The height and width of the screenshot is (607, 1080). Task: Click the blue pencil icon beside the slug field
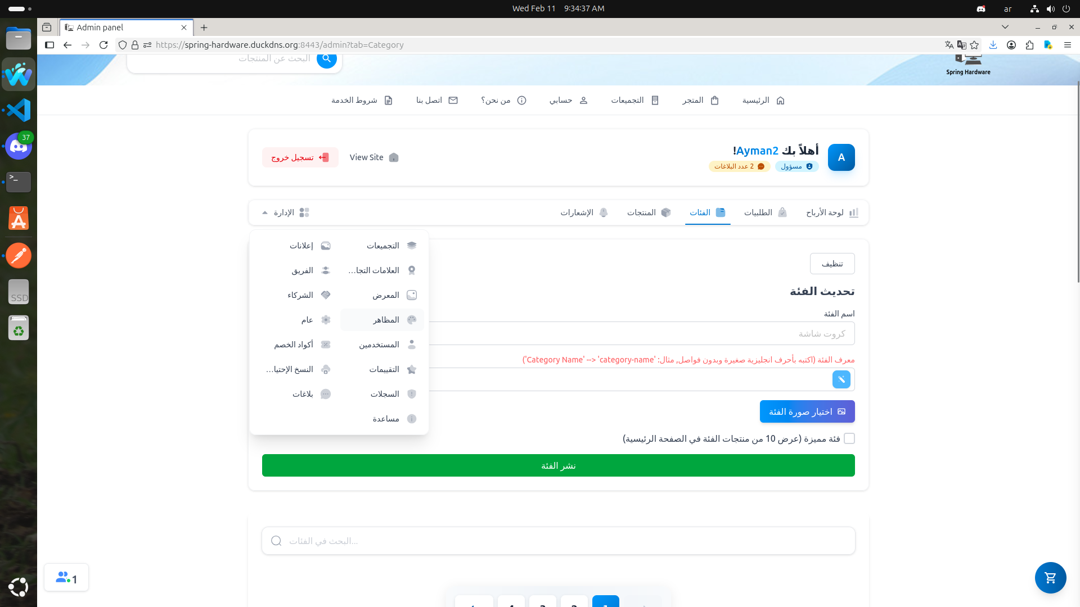[x=841, y=379]
